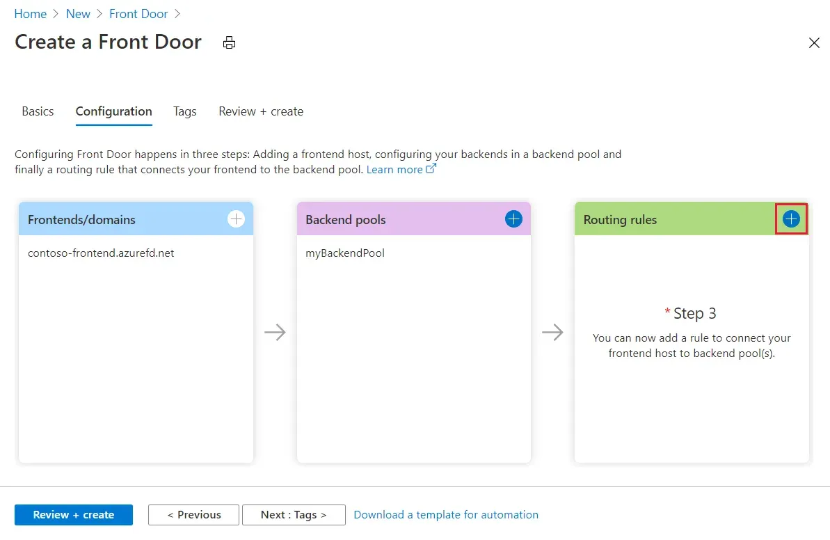Open the Front Door breadcrumb item
Screen dimensions: 830x540
[138, 13]
